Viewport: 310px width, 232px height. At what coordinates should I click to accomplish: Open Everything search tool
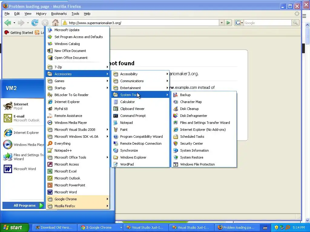click(77, 143)
